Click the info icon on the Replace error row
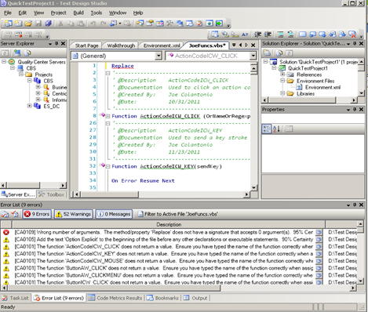368x312 pixels. [x=319, y=232]
